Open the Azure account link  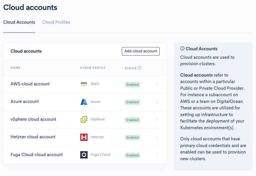coord(25,102)
